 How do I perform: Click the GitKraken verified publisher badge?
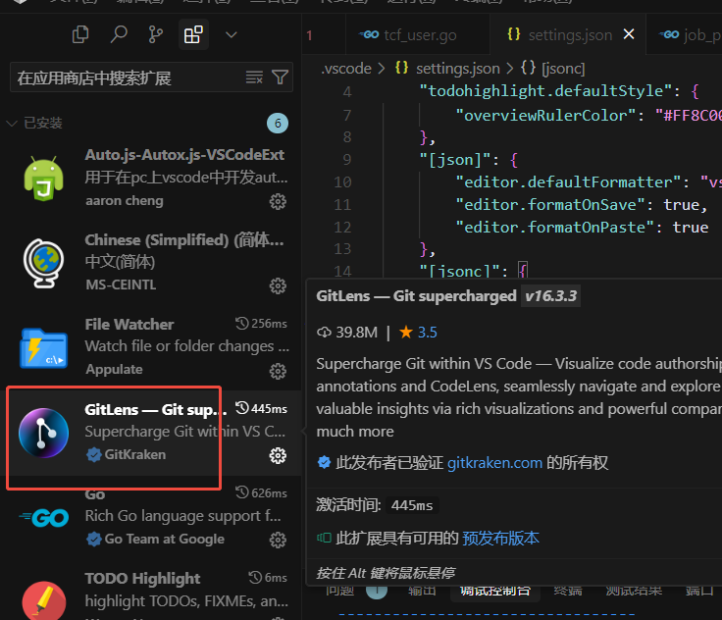pyautogui.click(x=93, y=454)
